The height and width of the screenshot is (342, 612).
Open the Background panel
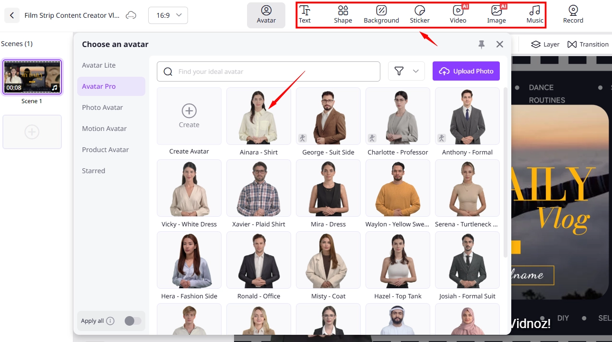point(381,14)
